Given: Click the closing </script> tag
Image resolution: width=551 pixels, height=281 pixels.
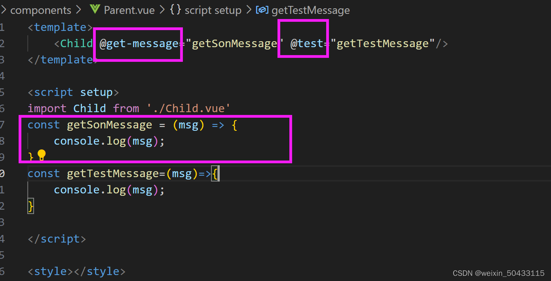Looking at the screenshot, I should (57, 239).
